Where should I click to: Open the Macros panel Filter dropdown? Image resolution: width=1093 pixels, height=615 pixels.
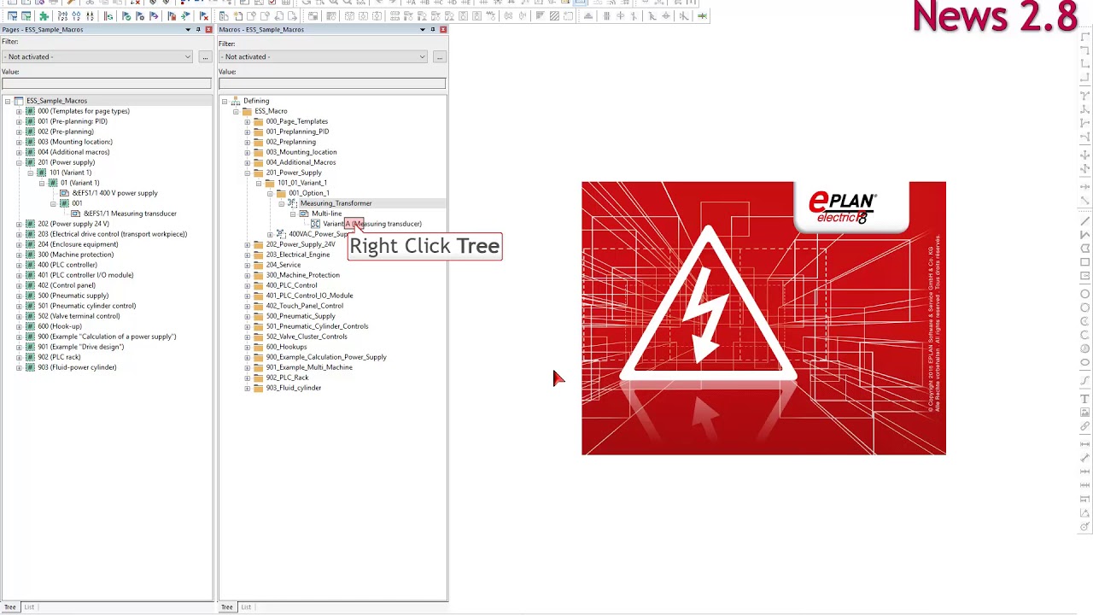click(422, 57)
